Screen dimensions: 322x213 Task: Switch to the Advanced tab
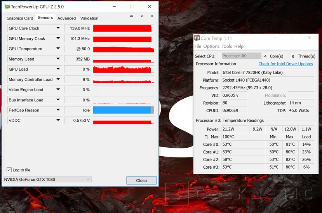pyautogui.click(x=66, y=18)
